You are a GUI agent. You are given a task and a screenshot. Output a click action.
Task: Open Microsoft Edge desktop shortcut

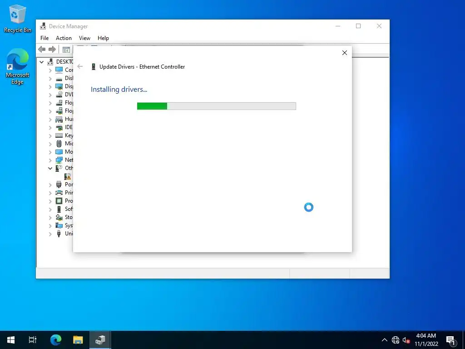pyautogui.click(x=18, y=66)
